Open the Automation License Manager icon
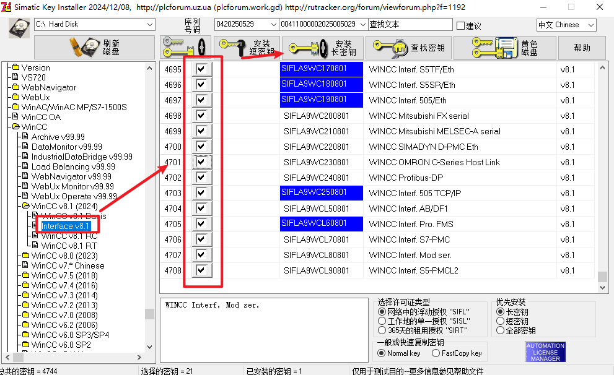 (545, 351)
